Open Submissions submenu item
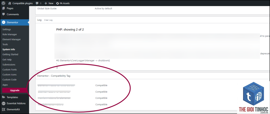This screenshot has height=114, width=270. (9, 65)
